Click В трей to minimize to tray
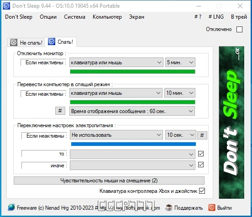 (239, 17)
